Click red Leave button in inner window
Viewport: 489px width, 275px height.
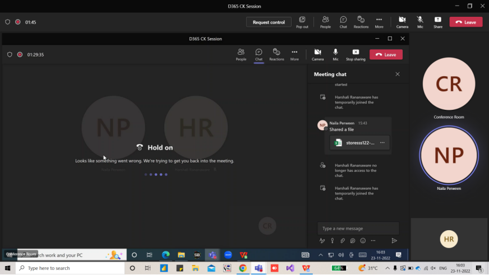coord(386,54)
